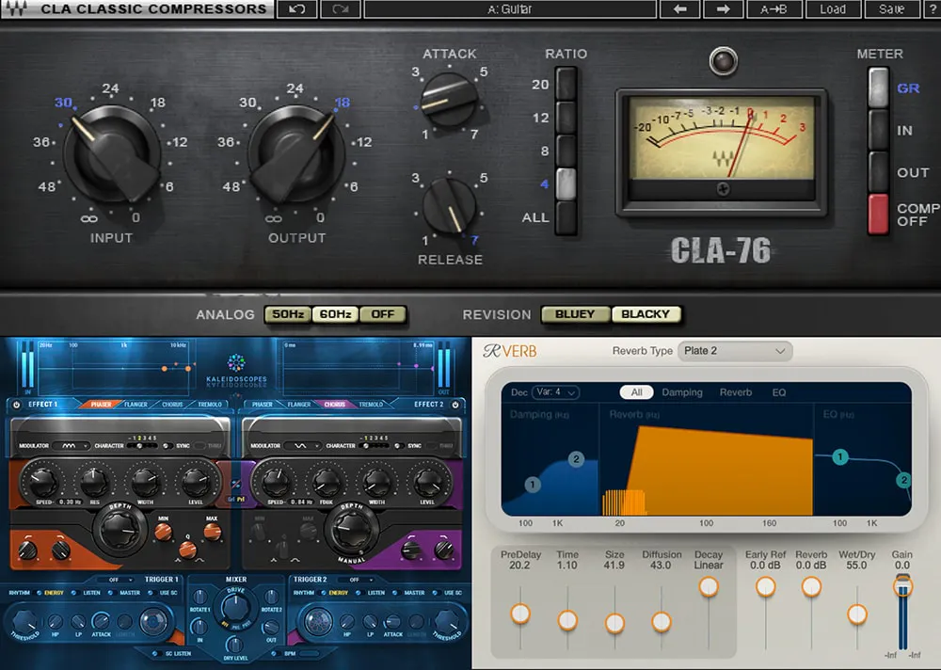Open the Reverb Type Plate 2 dropdown
The height and width of the screenshot is (670, 941).
pos(735,351)
